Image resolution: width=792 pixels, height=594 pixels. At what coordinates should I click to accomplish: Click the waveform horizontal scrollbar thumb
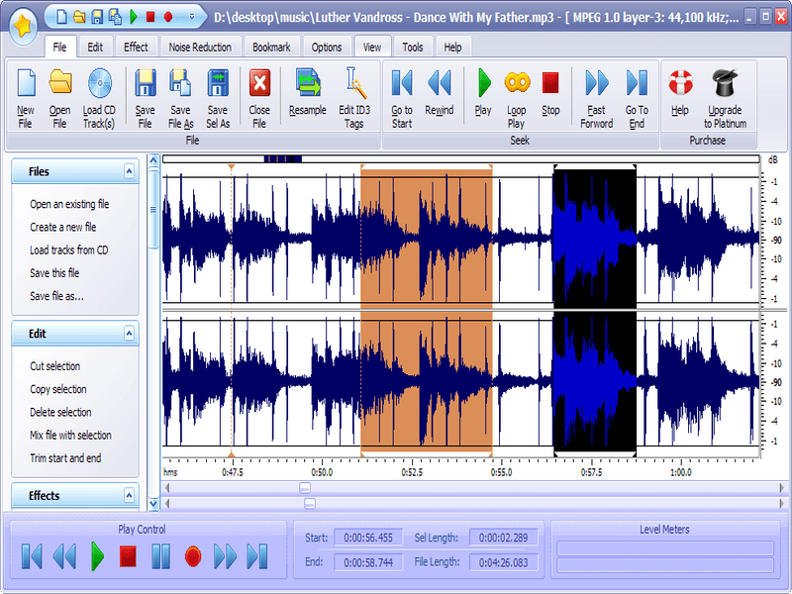307,488
